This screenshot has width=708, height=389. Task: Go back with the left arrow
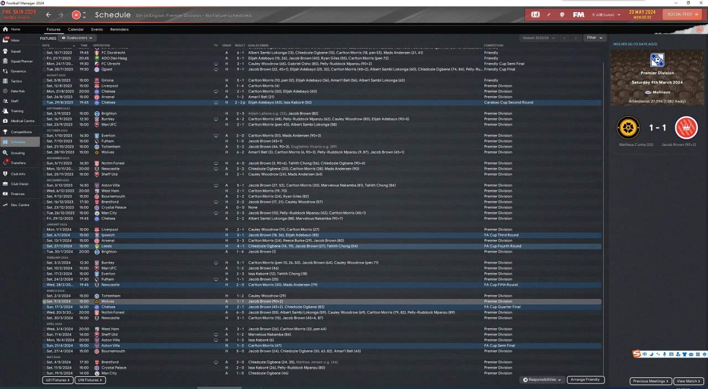pos(49,14)
